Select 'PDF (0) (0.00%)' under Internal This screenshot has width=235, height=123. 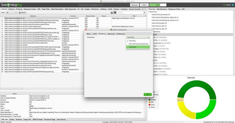point(159,52)
